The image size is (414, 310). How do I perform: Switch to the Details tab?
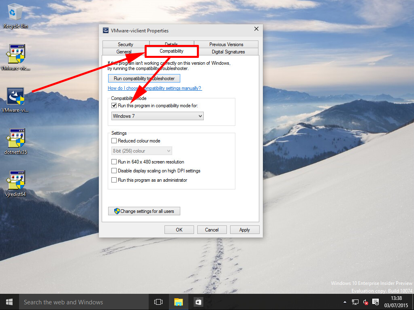tap(172, 43)
